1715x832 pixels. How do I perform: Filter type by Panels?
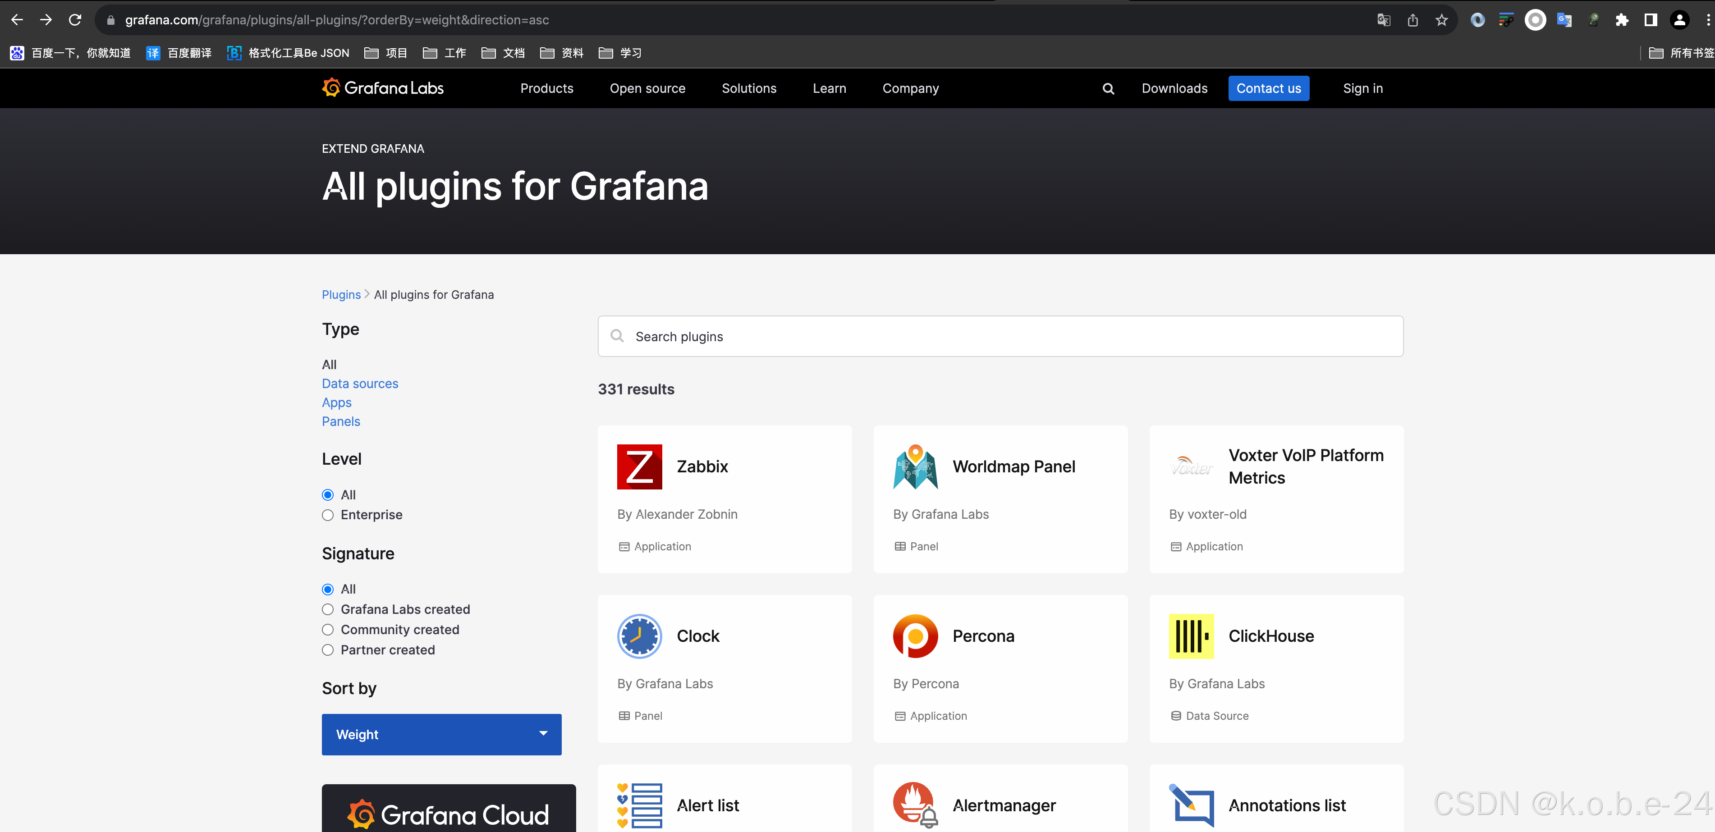[340, 421]
